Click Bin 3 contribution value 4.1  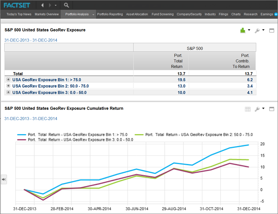[x=250, y=93]
